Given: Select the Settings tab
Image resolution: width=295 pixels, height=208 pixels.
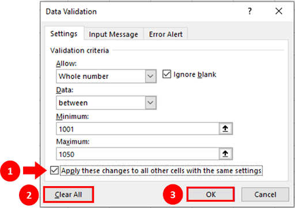Looking at the screenshot, I should (64, 34).
